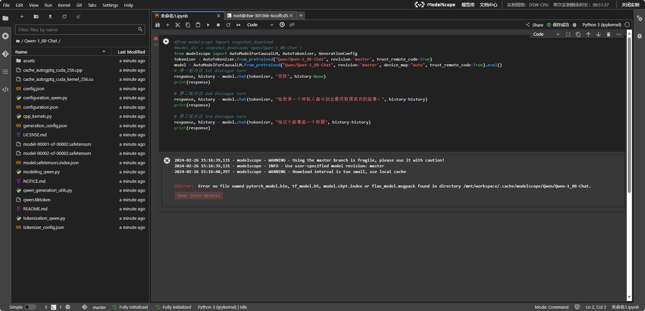Click Show Error Details button
645x311 pixels.
199,196
